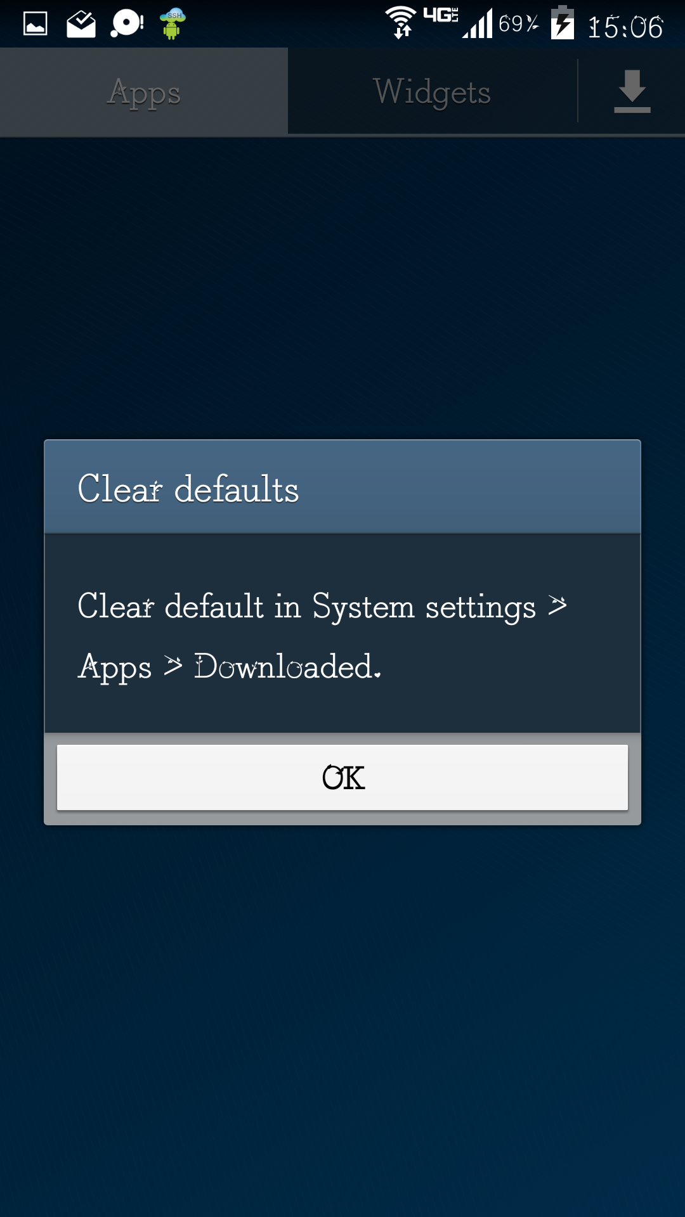Switch to the Apps tab

tap(144, 91)
